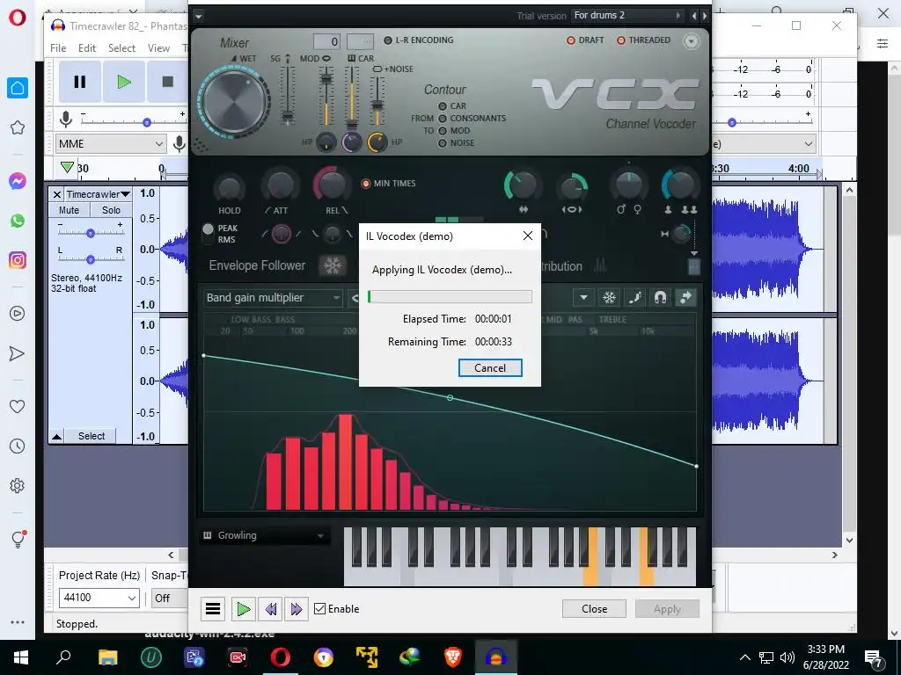The image size is (901, 675).
Task: Click the track Select button
Action: [x=91, y=436]
